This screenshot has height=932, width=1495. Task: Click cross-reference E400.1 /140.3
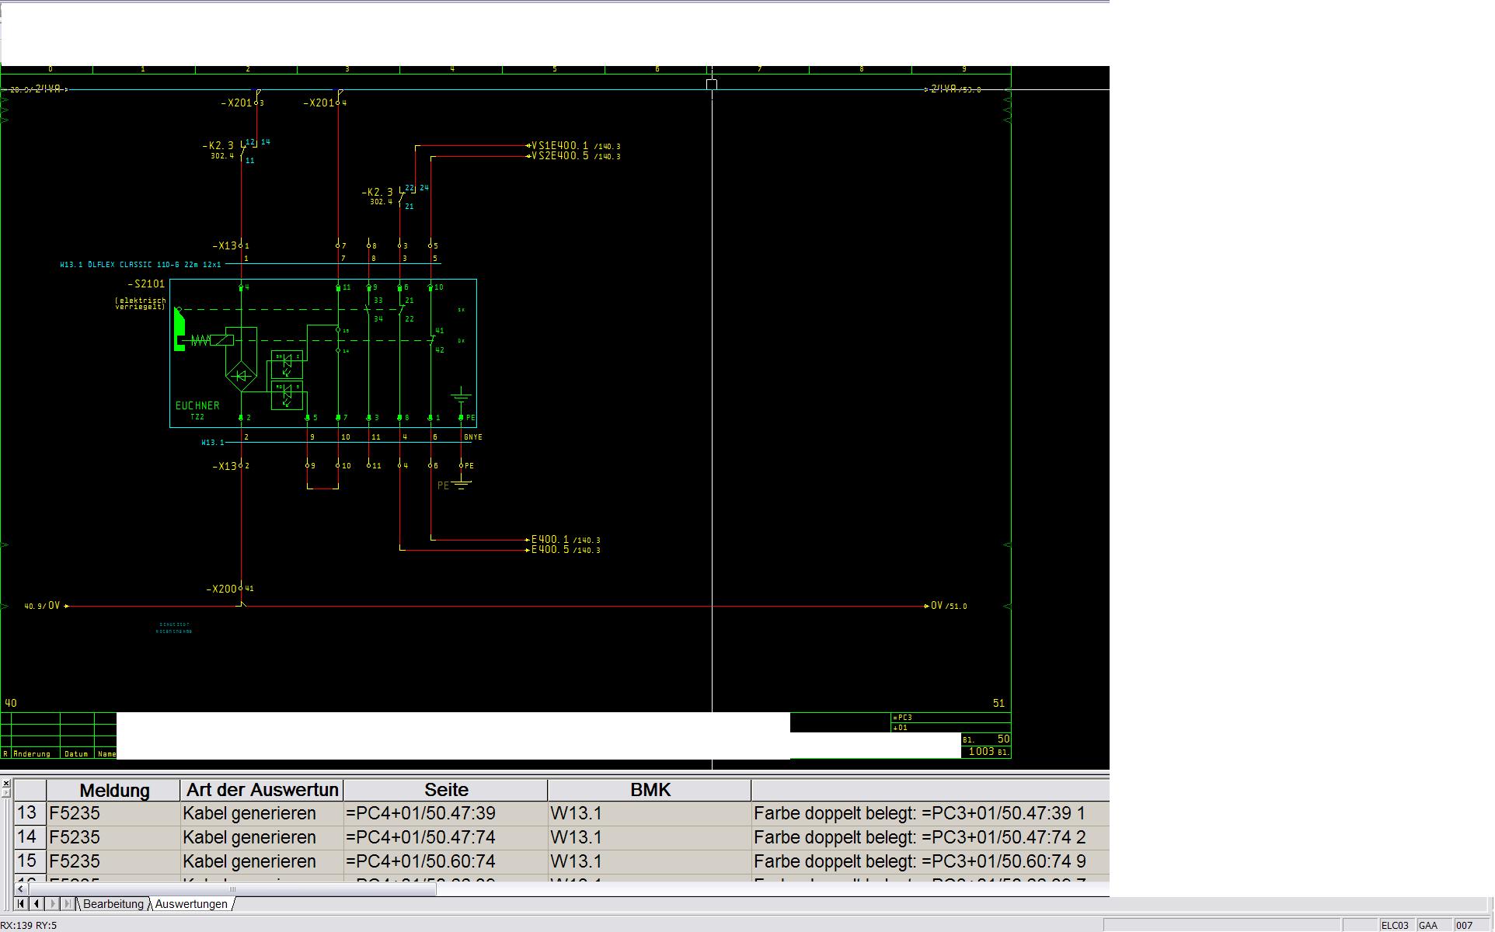pos(566,540)
